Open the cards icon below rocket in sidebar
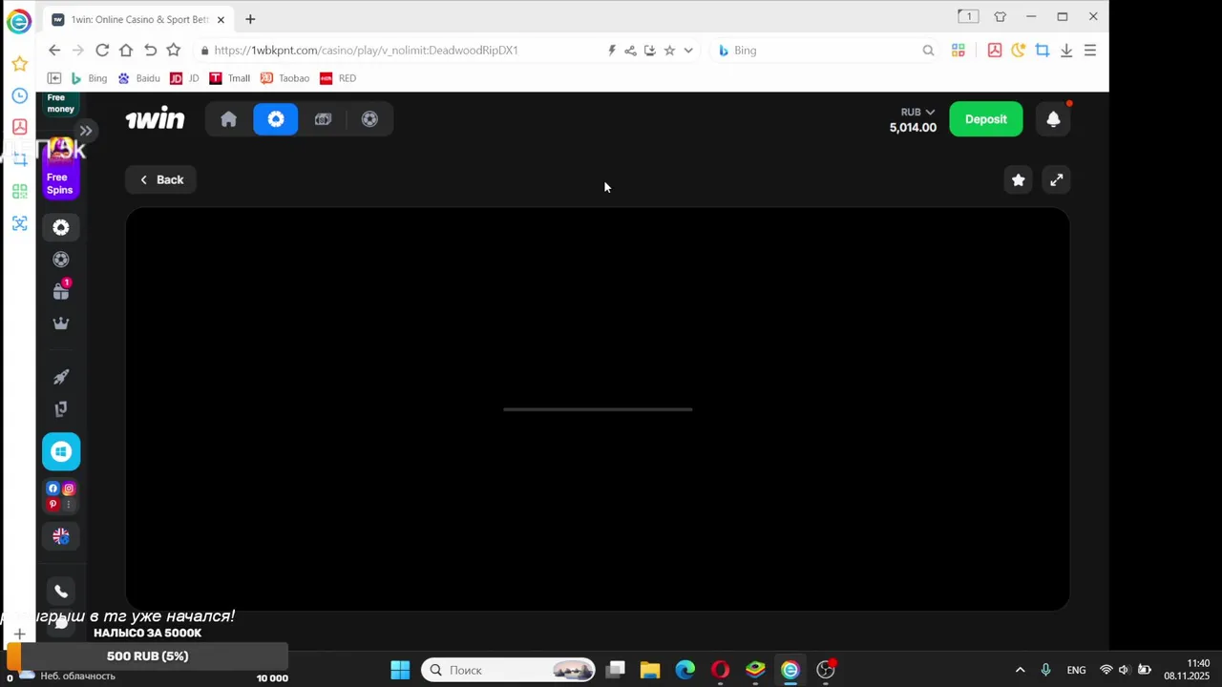Screen dimensions: 1222x687 [x=61, y=409]
